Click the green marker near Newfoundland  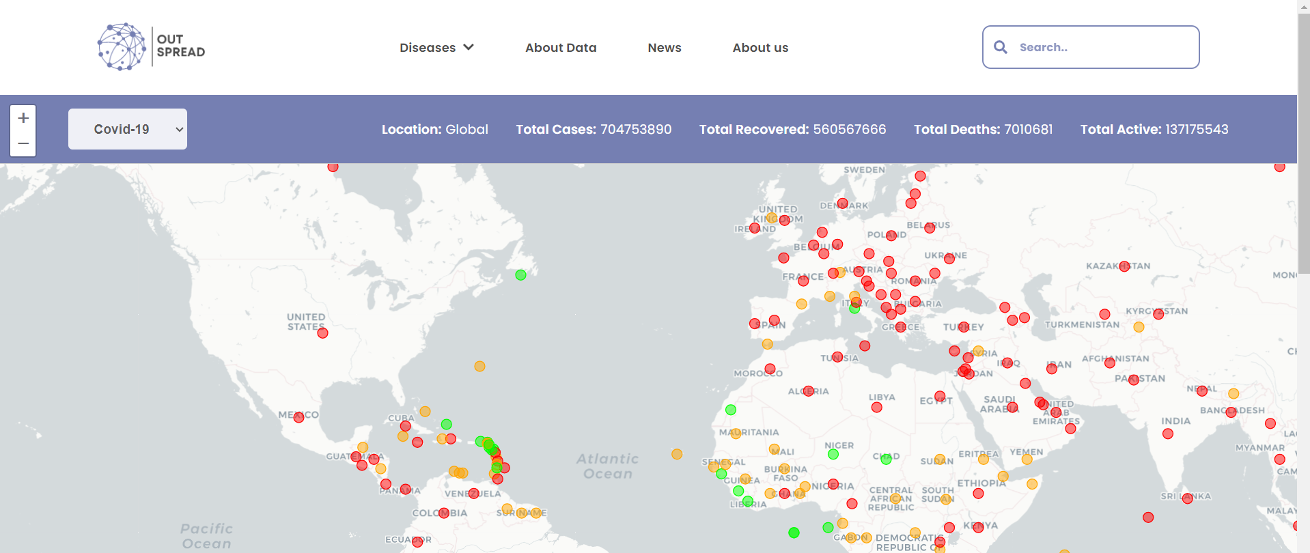(x=520, y=275)
